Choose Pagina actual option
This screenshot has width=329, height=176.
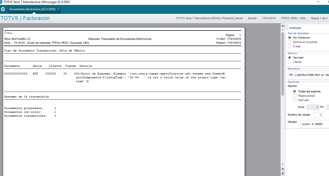(304, 96)
